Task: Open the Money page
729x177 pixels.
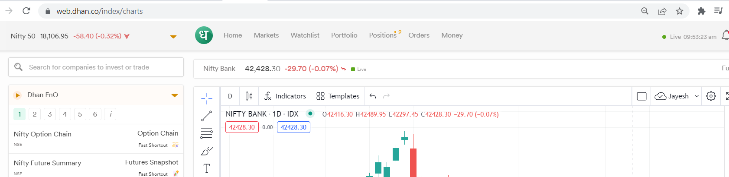Action: click(452, 35)
